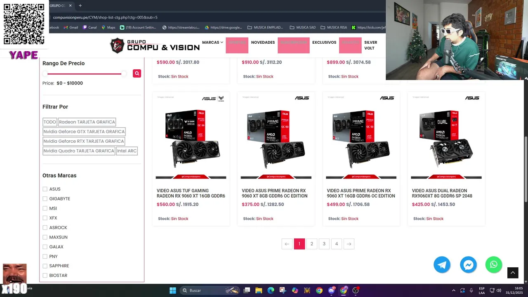Open Task View in taskbar

pyautogui.click(x=247, y=290)
